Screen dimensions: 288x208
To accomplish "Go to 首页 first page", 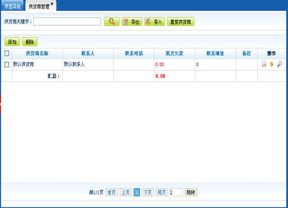I will point(111,193).
